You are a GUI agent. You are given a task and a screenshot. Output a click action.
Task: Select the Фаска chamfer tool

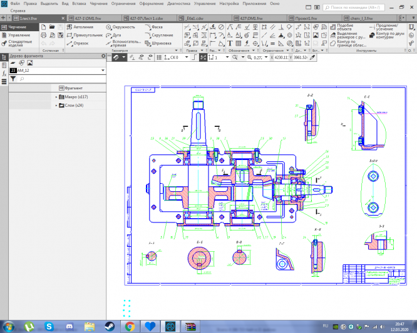157,28
